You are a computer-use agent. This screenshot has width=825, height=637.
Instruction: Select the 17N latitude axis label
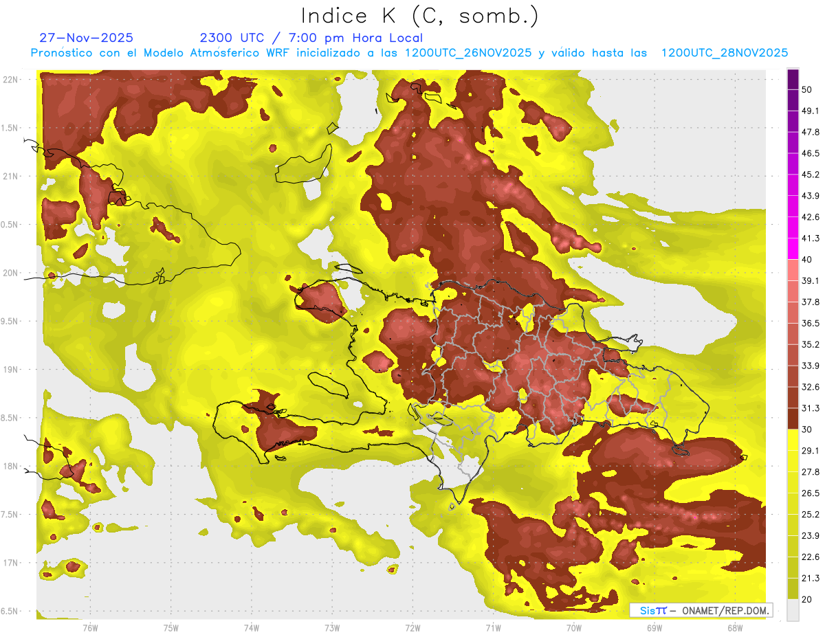click(x=12, y=563)
